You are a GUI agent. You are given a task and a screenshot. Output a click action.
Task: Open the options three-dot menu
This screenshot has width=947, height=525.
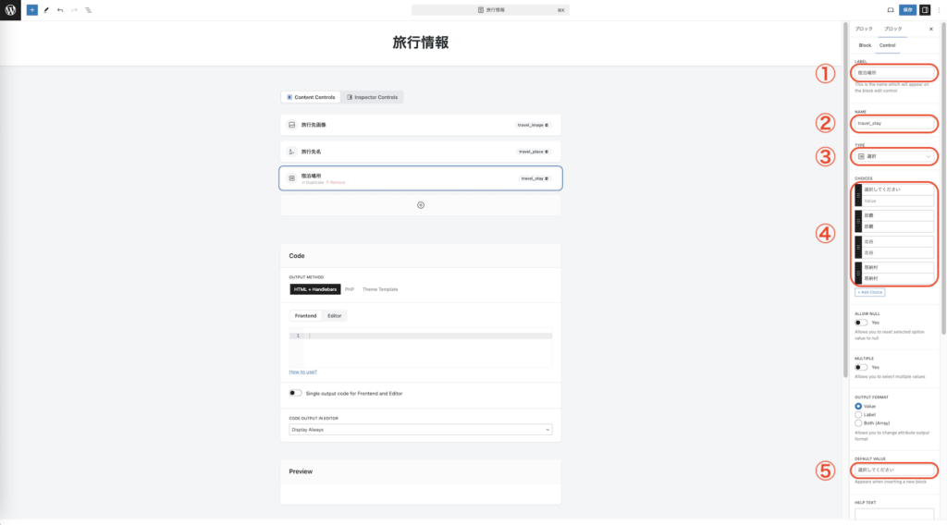click(x=939, y=10)
